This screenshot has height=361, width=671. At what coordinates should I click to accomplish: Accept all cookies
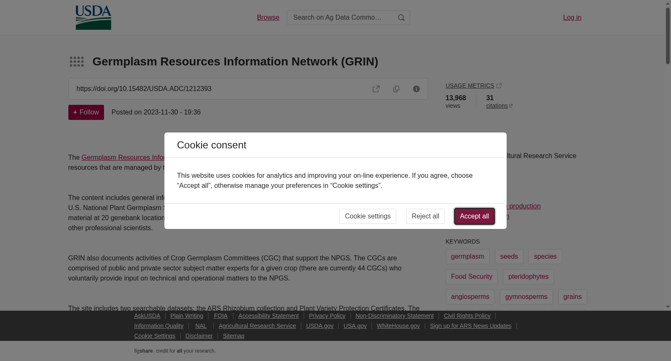tap(474, 216)
